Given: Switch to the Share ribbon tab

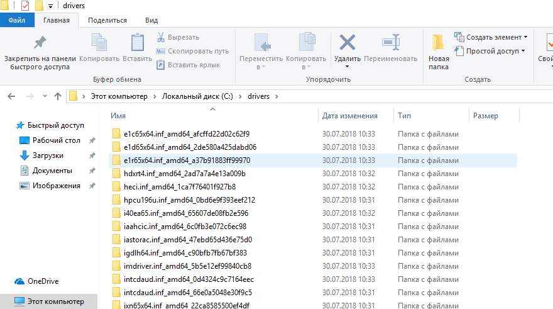Looking at the screenshot, I should tap(107, 20).
